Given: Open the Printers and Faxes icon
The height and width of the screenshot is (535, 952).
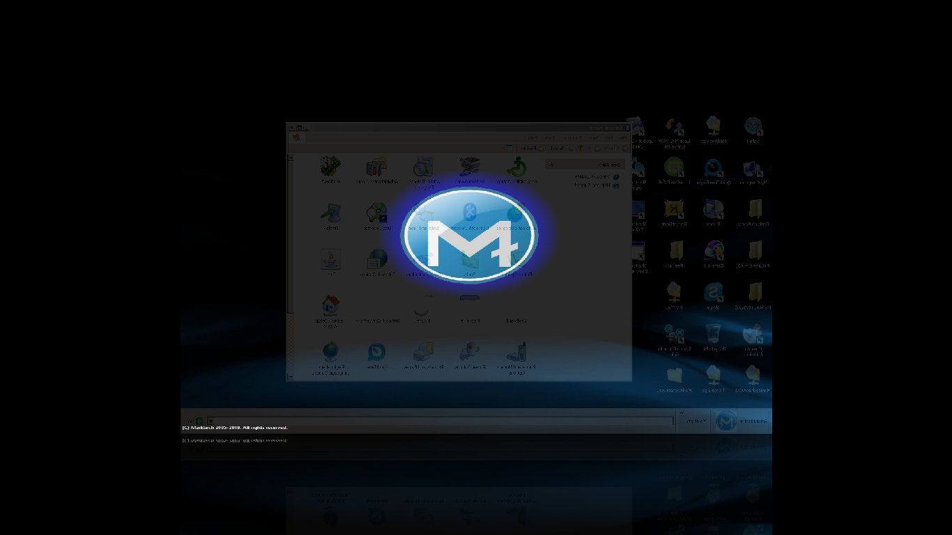Looking at the screenshot, I should pyautogui.click(x=423, y=352).
